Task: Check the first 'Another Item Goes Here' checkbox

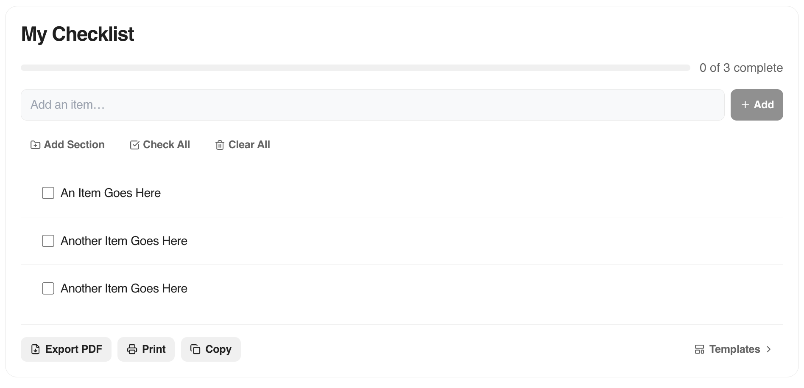Action: pyautogui.click(x=48, y=241)
